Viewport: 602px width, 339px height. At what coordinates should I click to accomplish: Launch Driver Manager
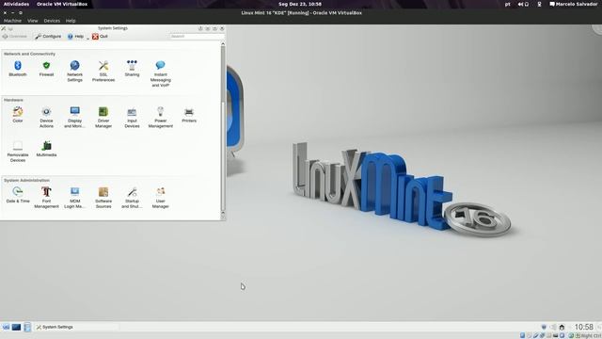coord(103,117)
